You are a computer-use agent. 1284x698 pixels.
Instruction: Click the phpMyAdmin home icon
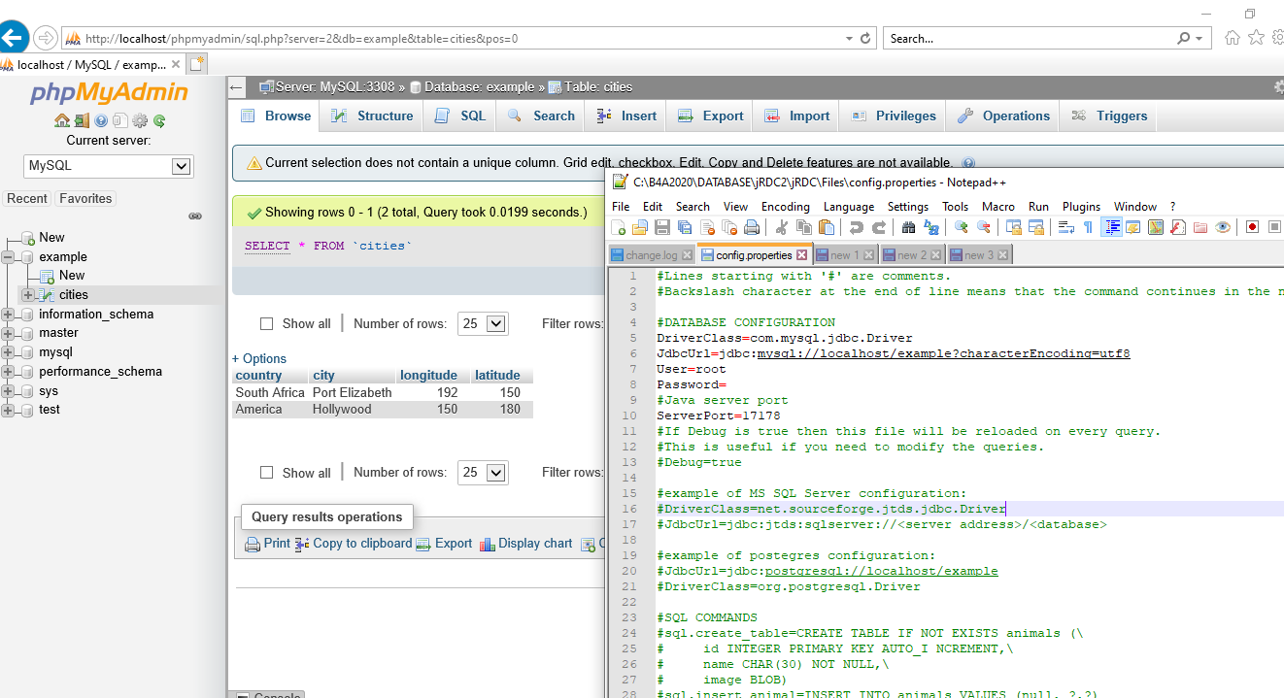62,121
